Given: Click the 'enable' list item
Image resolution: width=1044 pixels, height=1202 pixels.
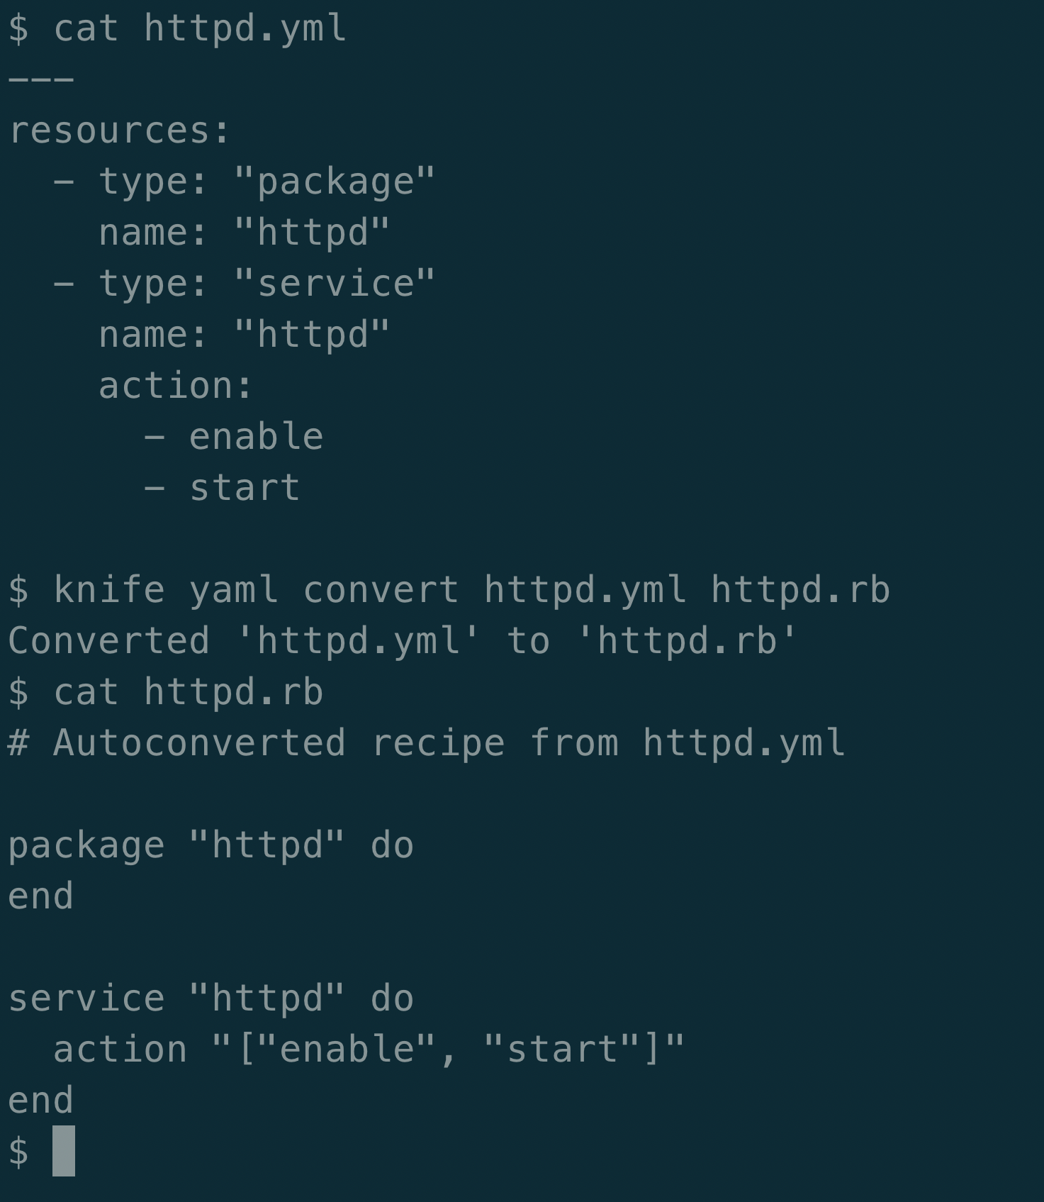Looking at the screenshot, I should pos(256,437).
